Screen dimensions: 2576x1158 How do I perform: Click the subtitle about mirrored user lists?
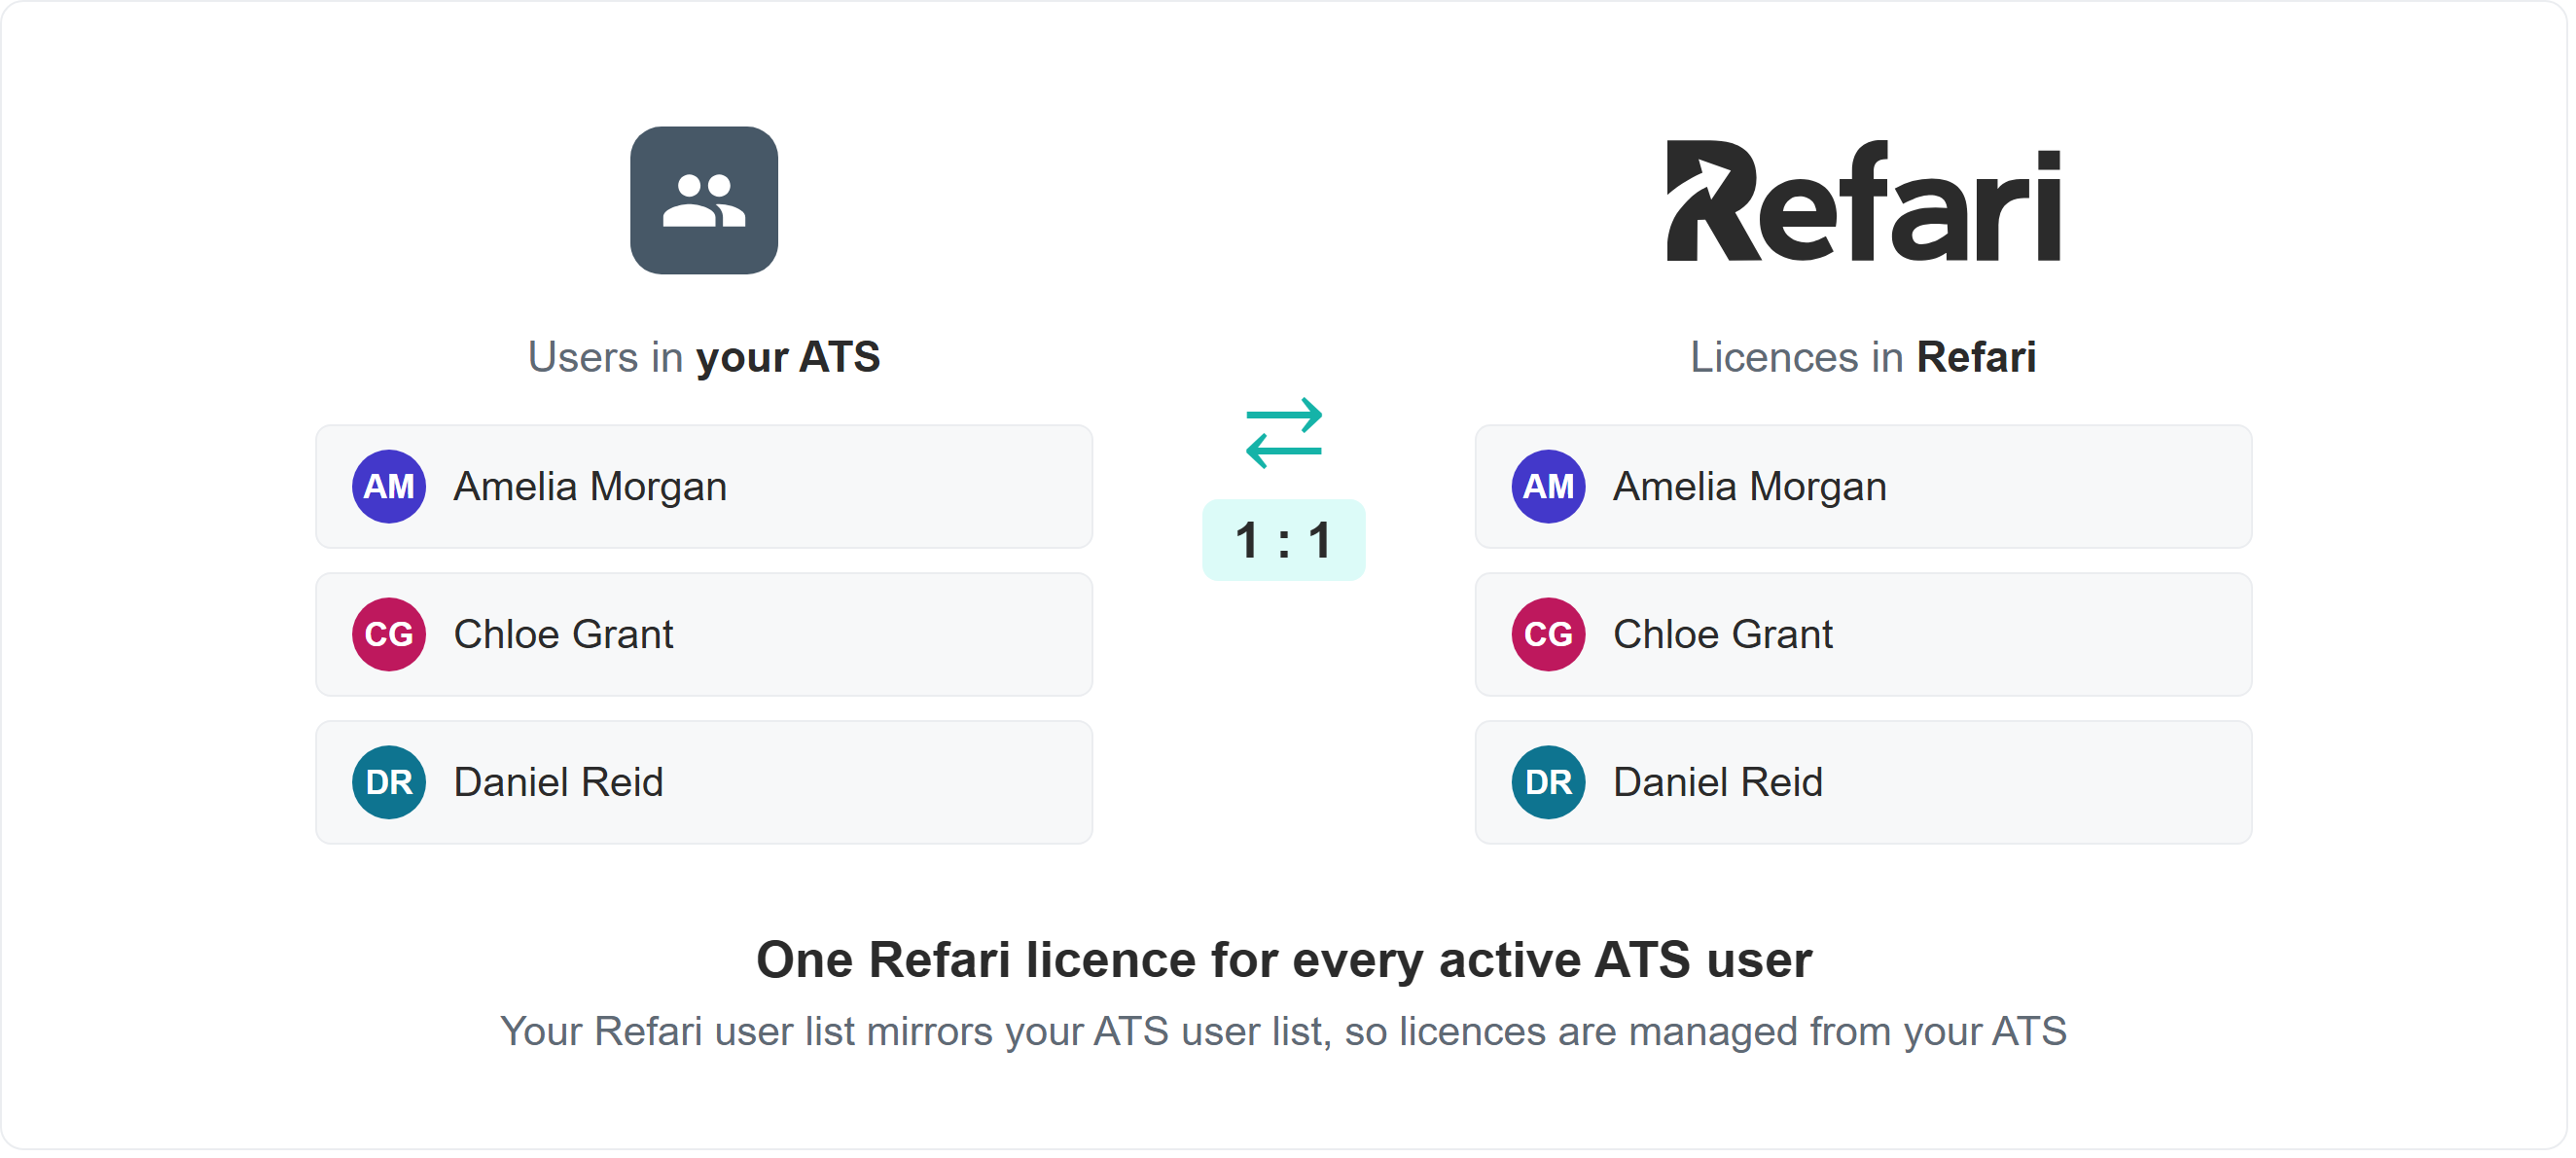pos(1284,1032)
